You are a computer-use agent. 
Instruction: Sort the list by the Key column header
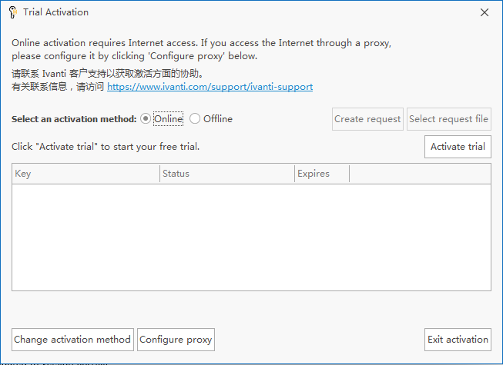coord(86,174)
